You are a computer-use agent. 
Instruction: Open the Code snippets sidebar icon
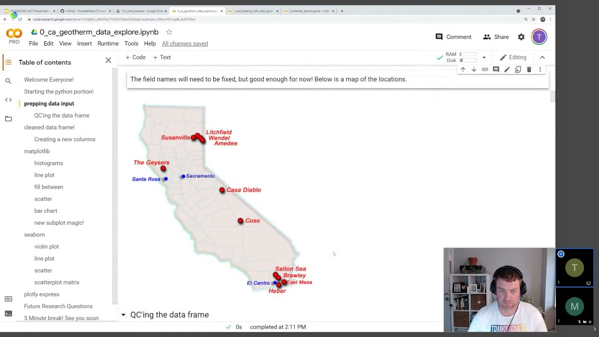coord(8,100)
